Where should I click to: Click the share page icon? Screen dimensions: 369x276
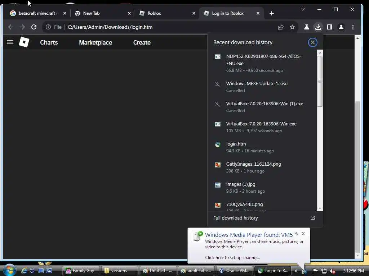click(280, 27)
